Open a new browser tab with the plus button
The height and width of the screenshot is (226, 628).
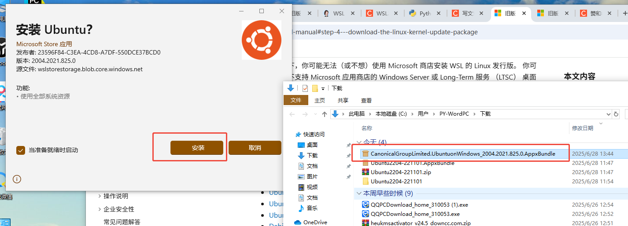coord(624,14)
